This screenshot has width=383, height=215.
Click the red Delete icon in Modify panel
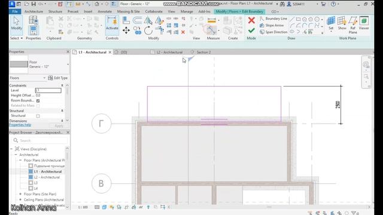coord(183,32)
